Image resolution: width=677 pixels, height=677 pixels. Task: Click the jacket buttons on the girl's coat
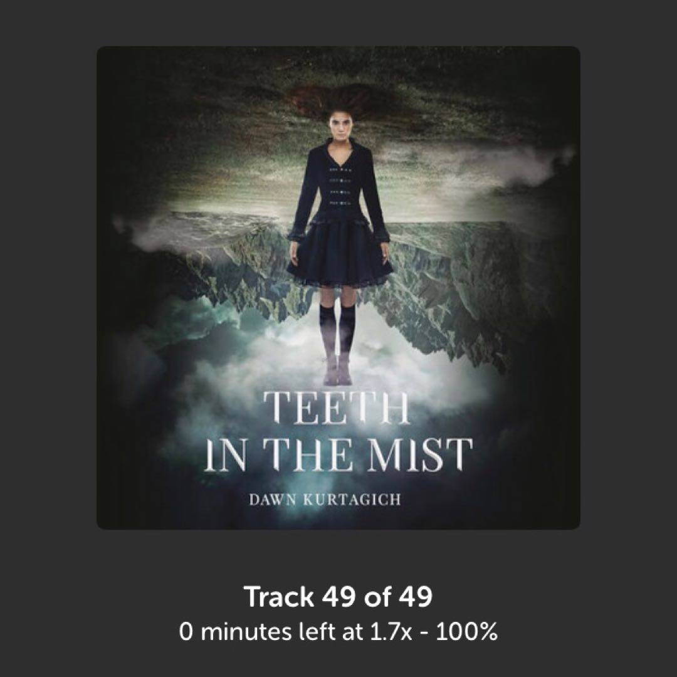[x=340, y=187]
